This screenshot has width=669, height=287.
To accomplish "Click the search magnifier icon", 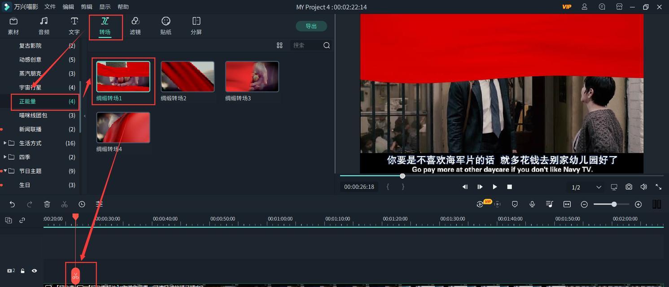I will (327, 45).
